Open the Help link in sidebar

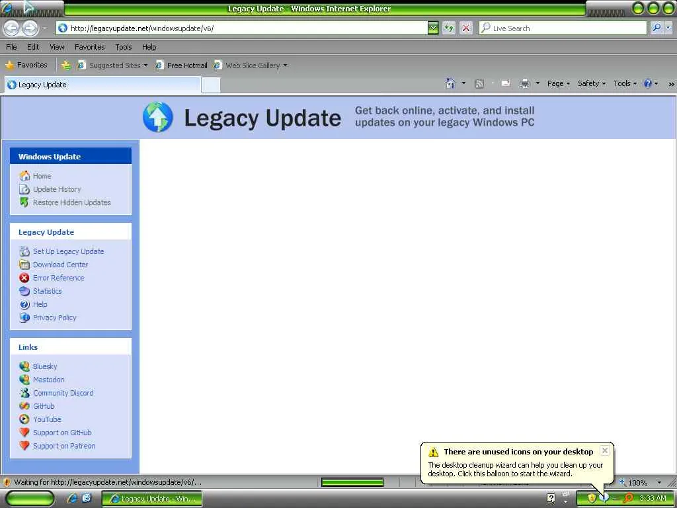coord(40,304)
